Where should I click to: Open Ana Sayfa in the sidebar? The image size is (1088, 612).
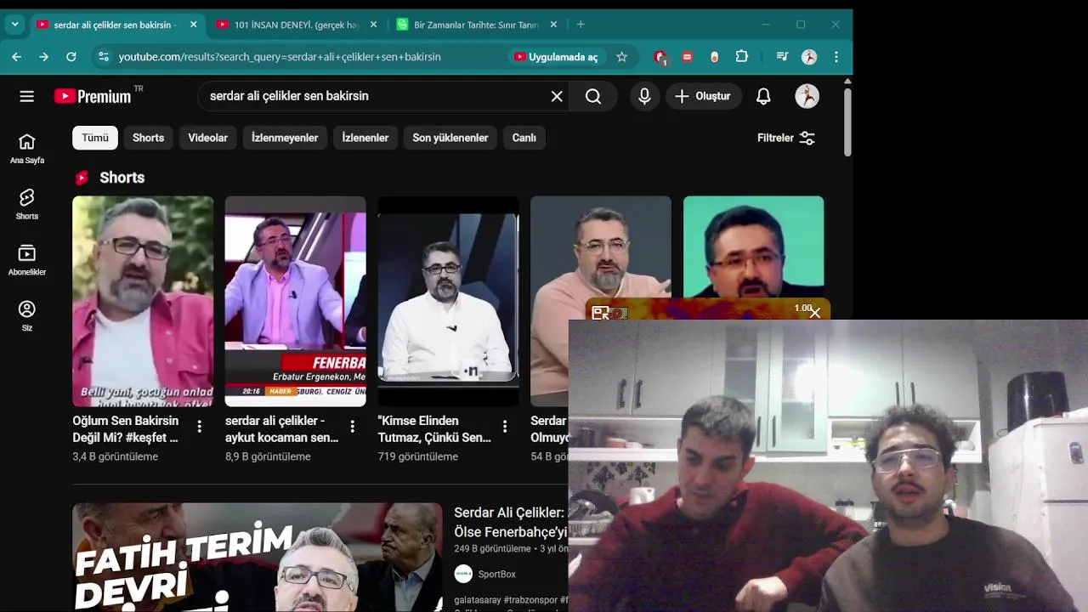coord(27,148)
